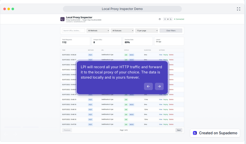Open the help question mark icon
246x144 pixels.
pyautogui.click(x=160, y=19)
